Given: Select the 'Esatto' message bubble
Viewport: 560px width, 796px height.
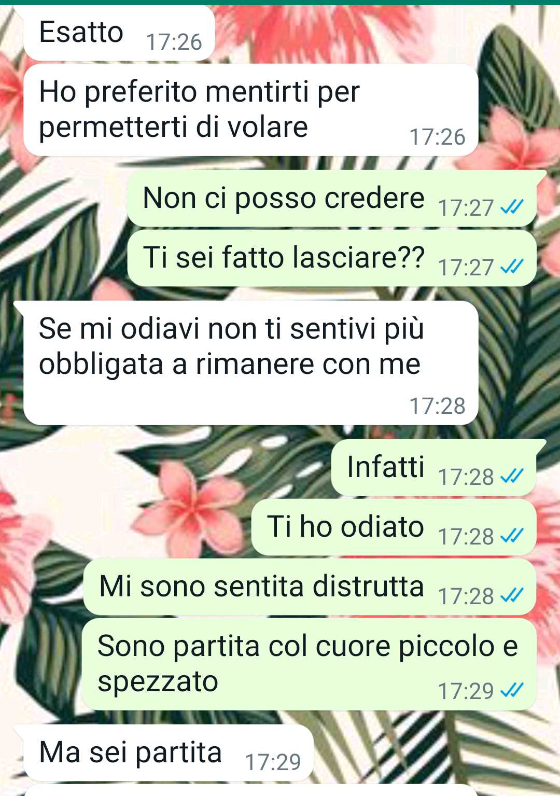Looking at the screenshot, I should [x=119, y=34].
